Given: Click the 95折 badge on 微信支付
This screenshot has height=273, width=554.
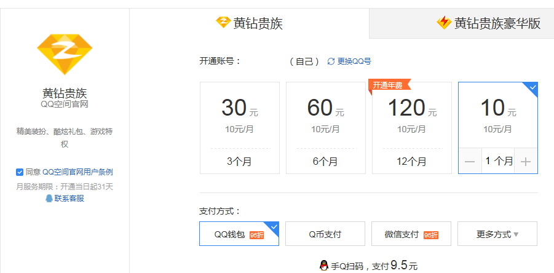Looking at the screenshot, I should (x=430, y=235).
